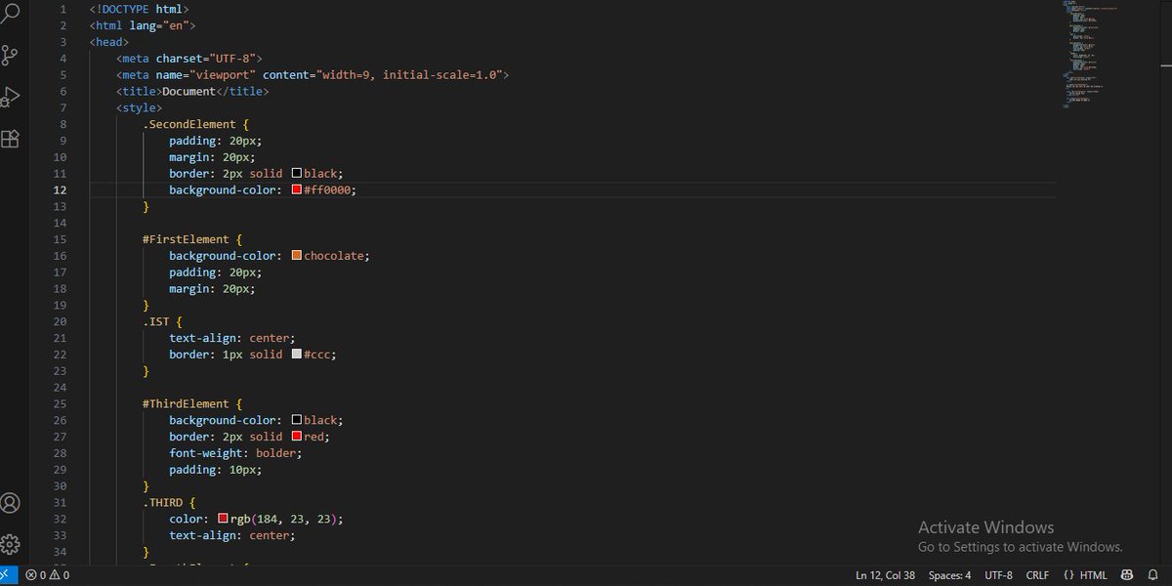The height and width of the screenshot is (586, 1172).
Task: Open the Manage gear menu
Action: [10, 544]
